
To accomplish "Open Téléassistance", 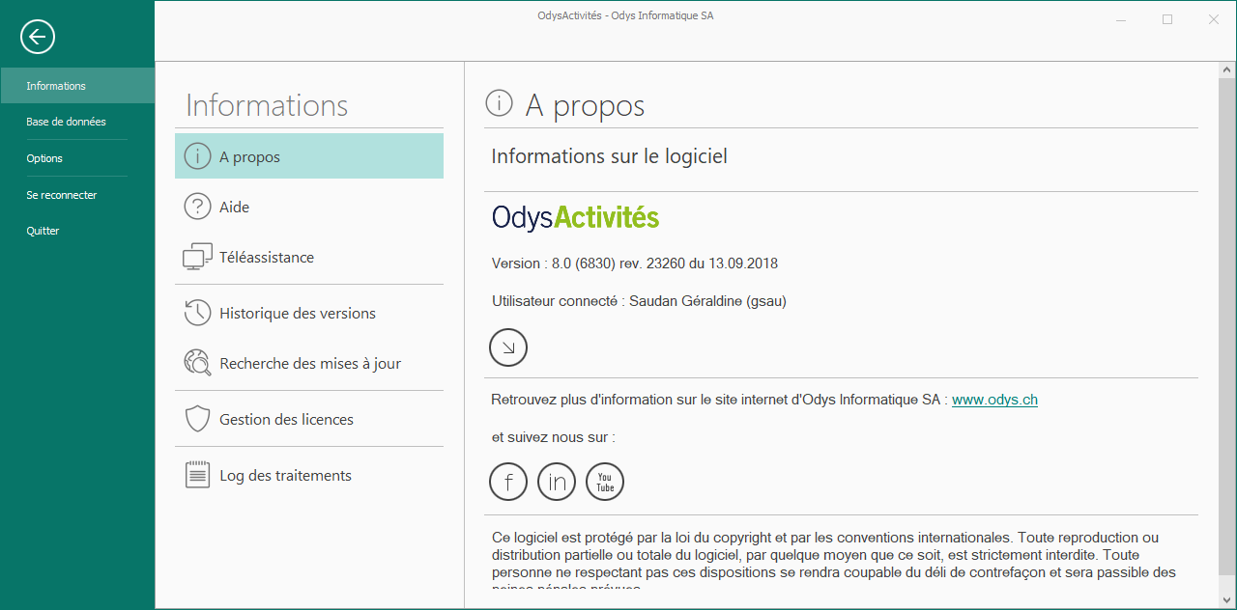I will point(309,257).
